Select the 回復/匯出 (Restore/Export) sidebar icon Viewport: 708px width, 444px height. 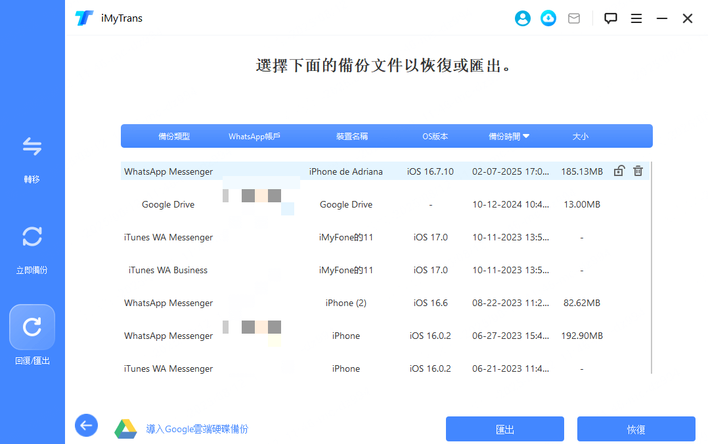pyautogui.click(x=32, y=326)
